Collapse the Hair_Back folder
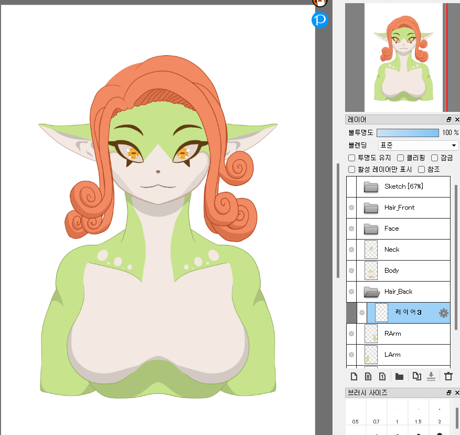This screenshot has height=435, width=460. click(x=371, y=292)
